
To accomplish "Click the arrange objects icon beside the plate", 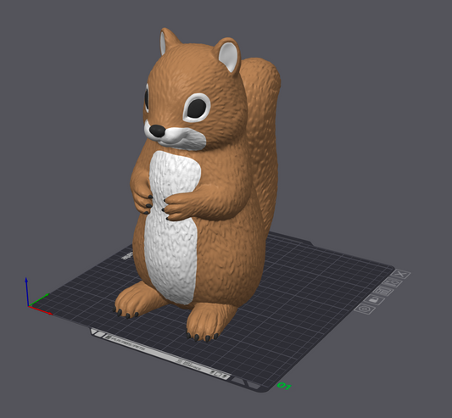I will (383, 292).
